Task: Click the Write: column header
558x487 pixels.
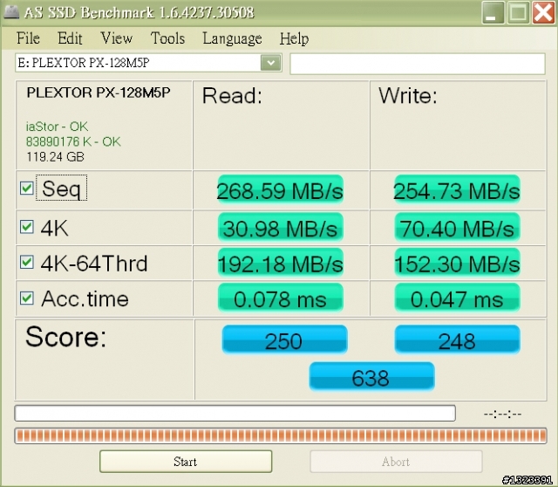Action: click(x=408, y=96)
